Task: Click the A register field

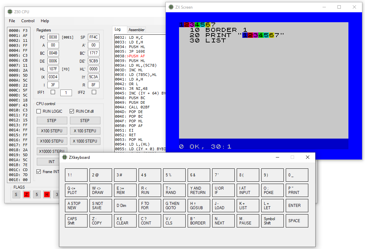Action: pos(53,45)
